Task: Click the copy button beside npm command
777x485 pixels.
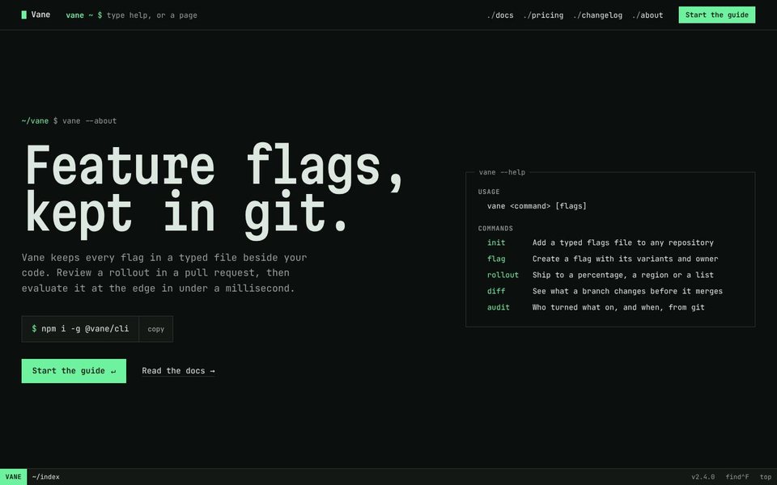Action: 155,329
